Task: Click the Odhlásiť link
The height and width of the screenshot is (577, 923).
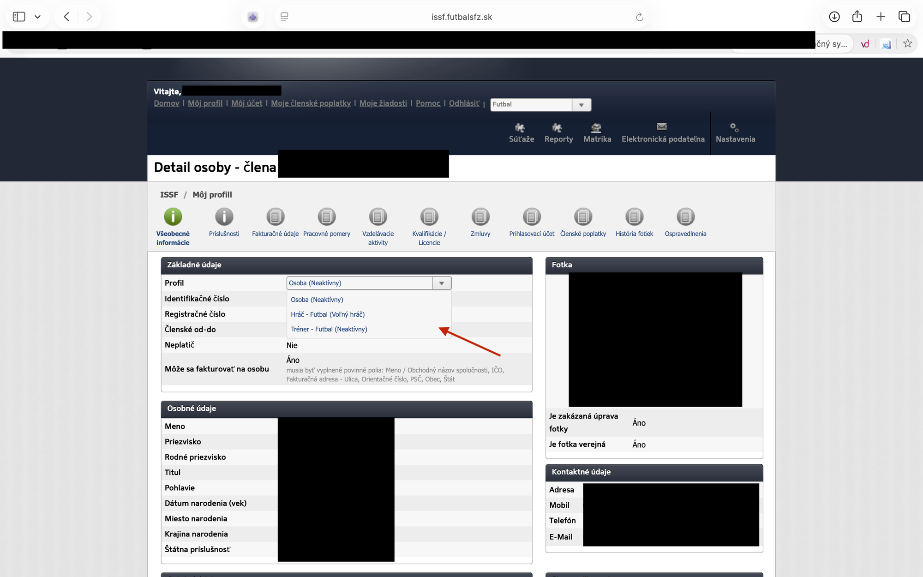Action: pos(464,103)
